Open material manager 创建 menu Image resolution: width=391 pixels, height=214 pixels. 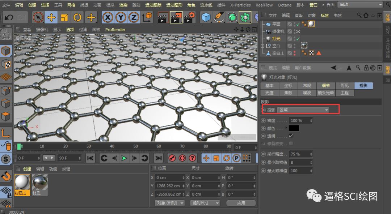(x=27, y=169)
